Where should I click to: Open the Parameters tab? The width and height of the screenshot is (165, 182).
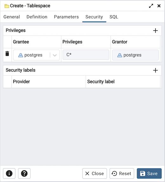[66, 17]
